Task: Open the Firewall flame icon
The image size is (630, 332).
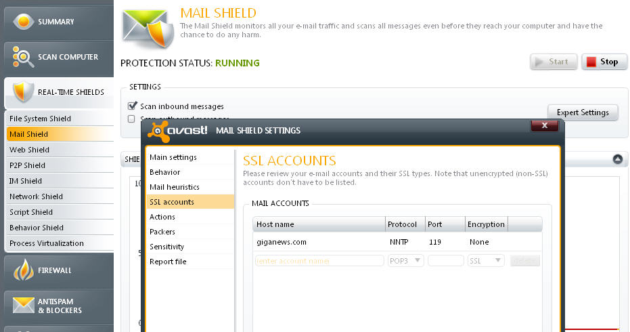Action: coord(23,270)
